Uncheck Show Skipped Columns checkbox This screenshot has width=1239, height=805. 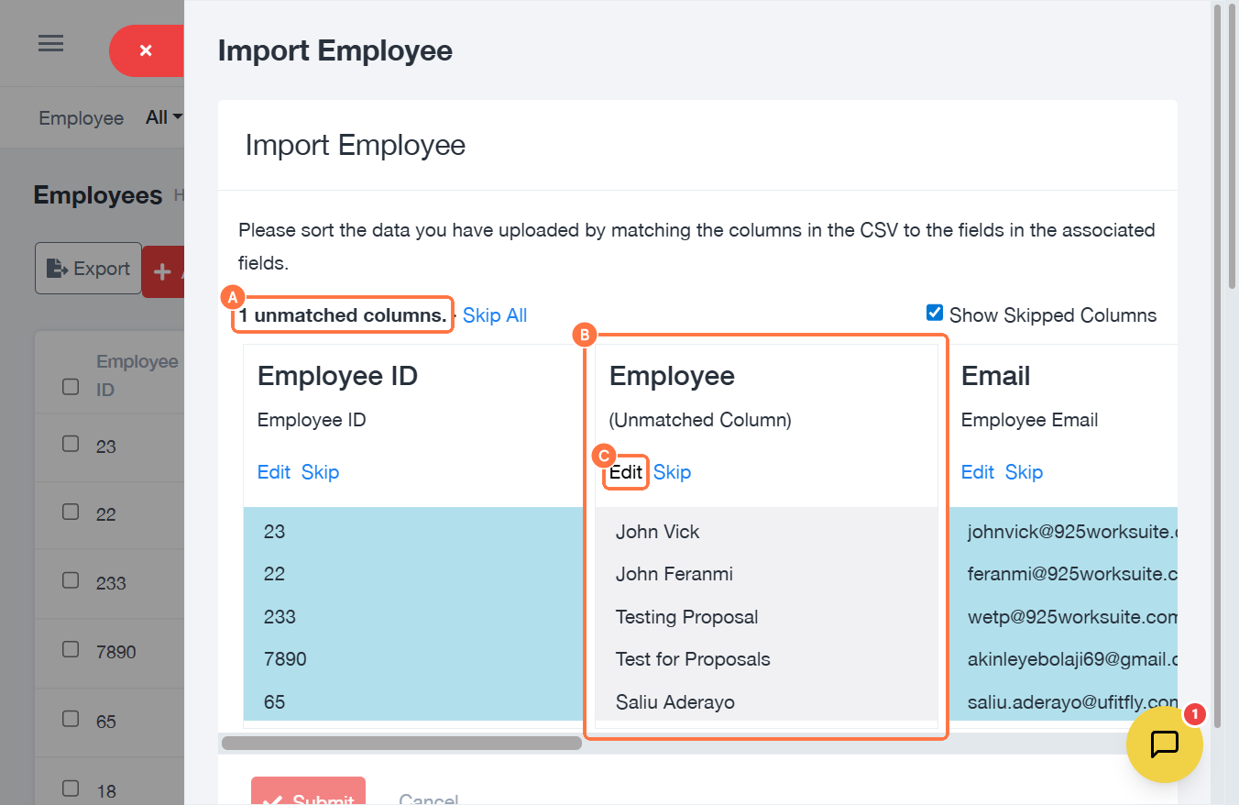(935, 314)
